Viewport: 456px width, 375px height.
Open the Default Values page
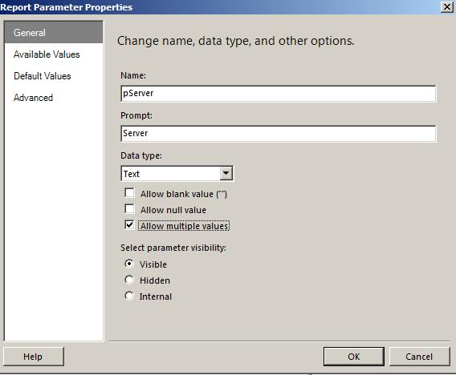43,76
